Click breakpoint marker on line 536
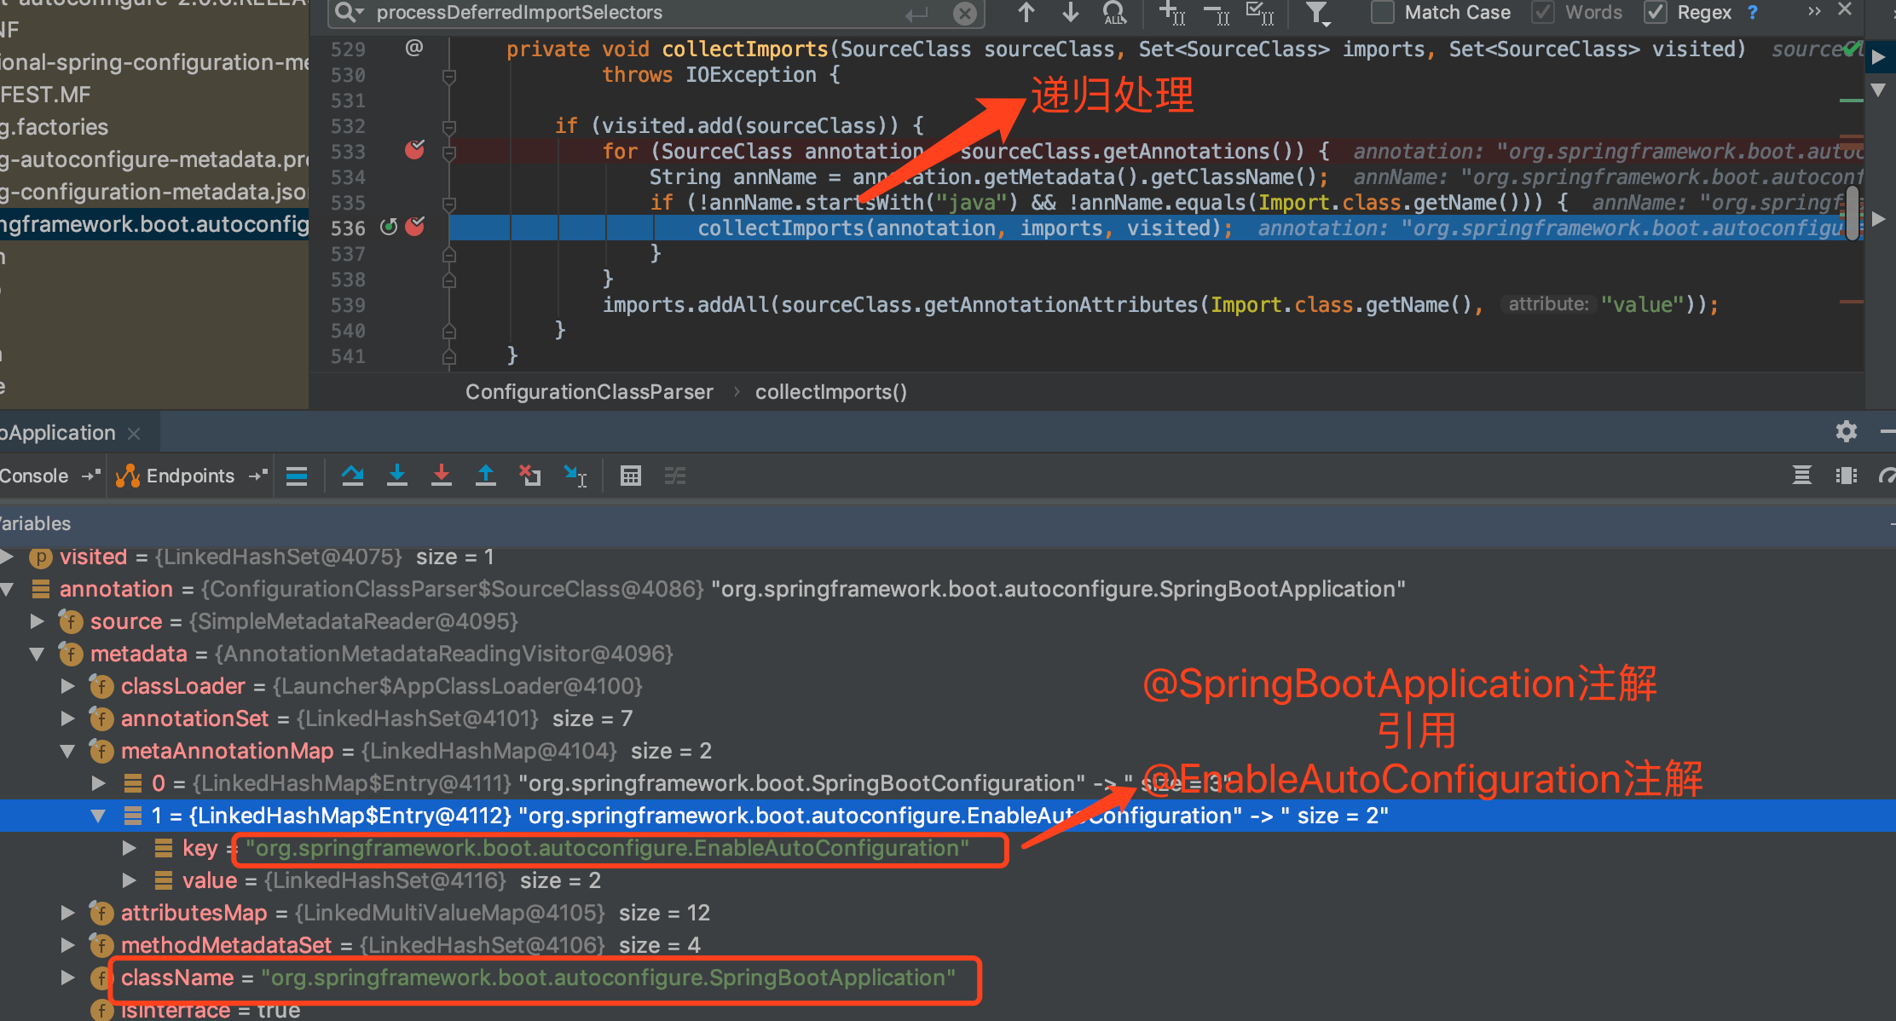 [x=415, y=227]
